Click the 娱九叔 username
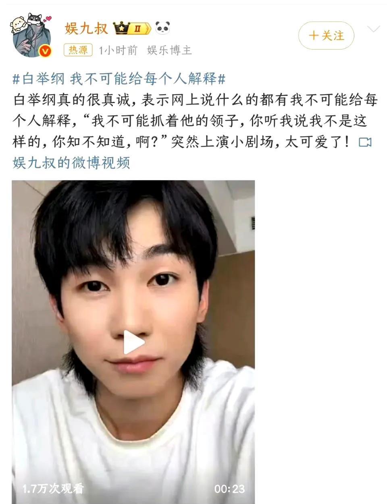Viewport: 391px width, 504px height. pos(87,28)
